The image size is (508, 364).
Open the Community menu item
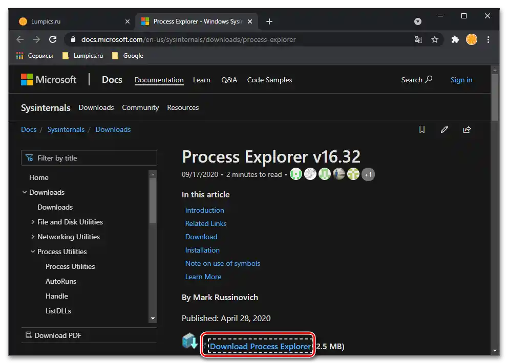pos(140,107)
